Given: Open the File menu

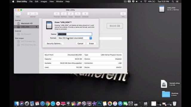Looking at the screenshot, I should 31,1.
